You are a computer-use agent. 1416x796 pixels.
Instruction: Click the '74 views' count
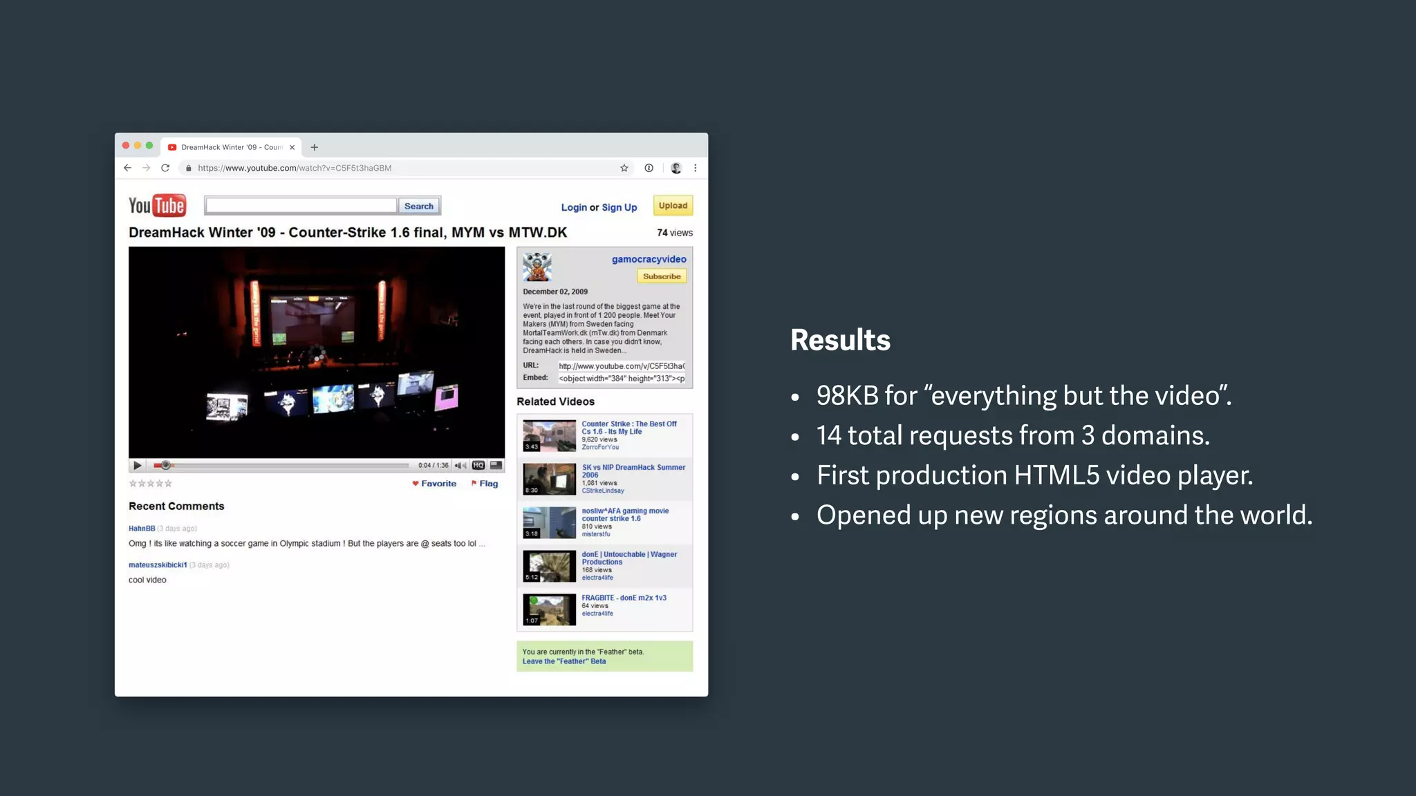(675, 233)
